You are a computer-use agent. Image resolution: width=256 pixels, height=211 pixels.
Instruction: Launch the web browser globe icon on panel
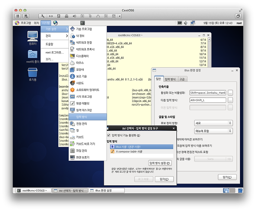[55, 23]
